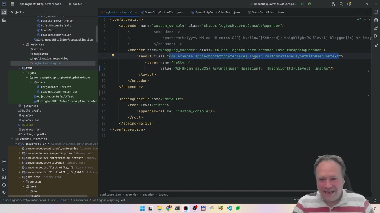Click the intention lightbulb on line 7
Viewport: 380px width, 213px height.
tap(113, 56)
